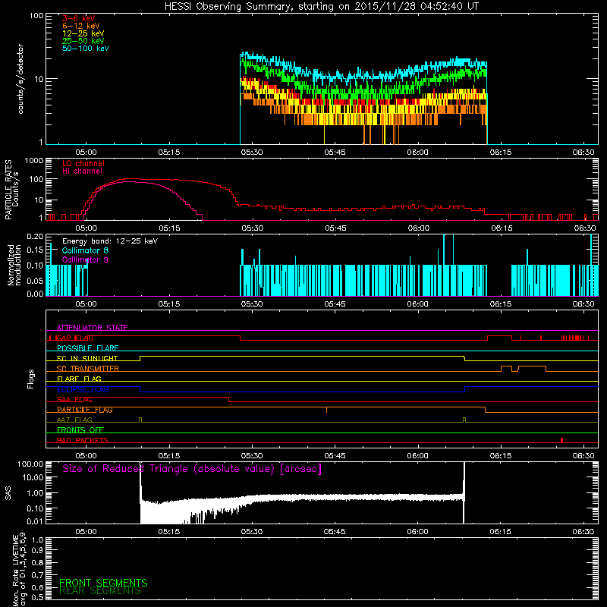Click the 0.20 tick label on modulation axis
Viewport: 607px width, 607px height.
coord(35,236)
